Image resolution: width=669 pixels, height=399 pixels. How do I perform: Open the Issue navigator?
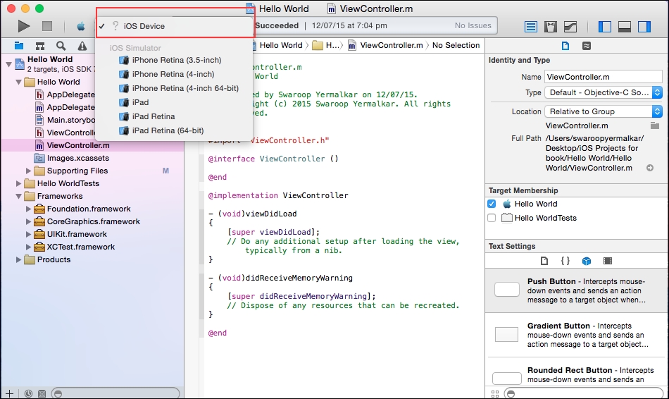82,46
